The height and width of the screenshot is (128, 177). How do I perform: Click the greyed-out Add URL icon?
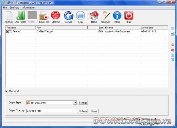(32, 15)
